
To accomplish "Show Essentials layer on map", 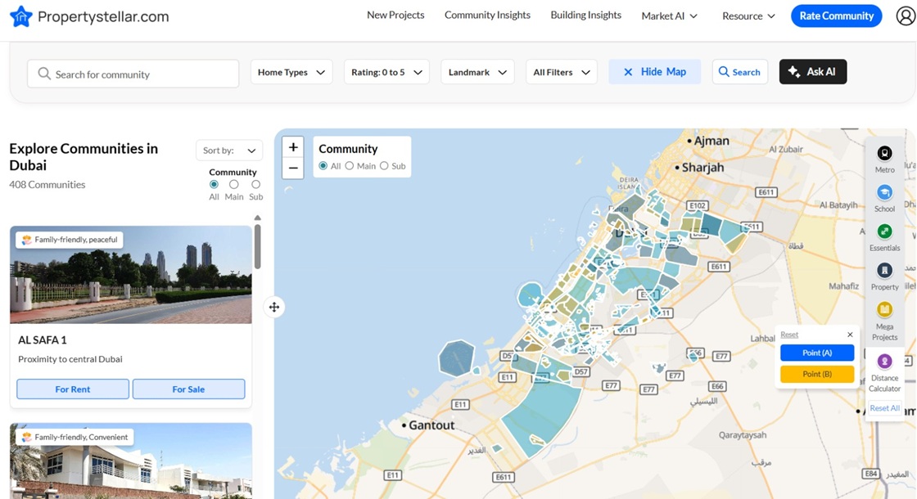I will (884, 232).
